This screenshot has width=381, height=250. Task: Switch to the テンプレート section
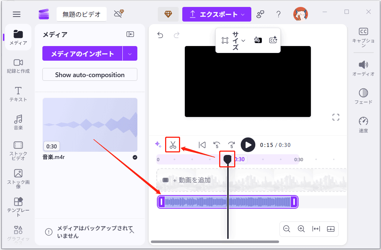tap(18, 205)
